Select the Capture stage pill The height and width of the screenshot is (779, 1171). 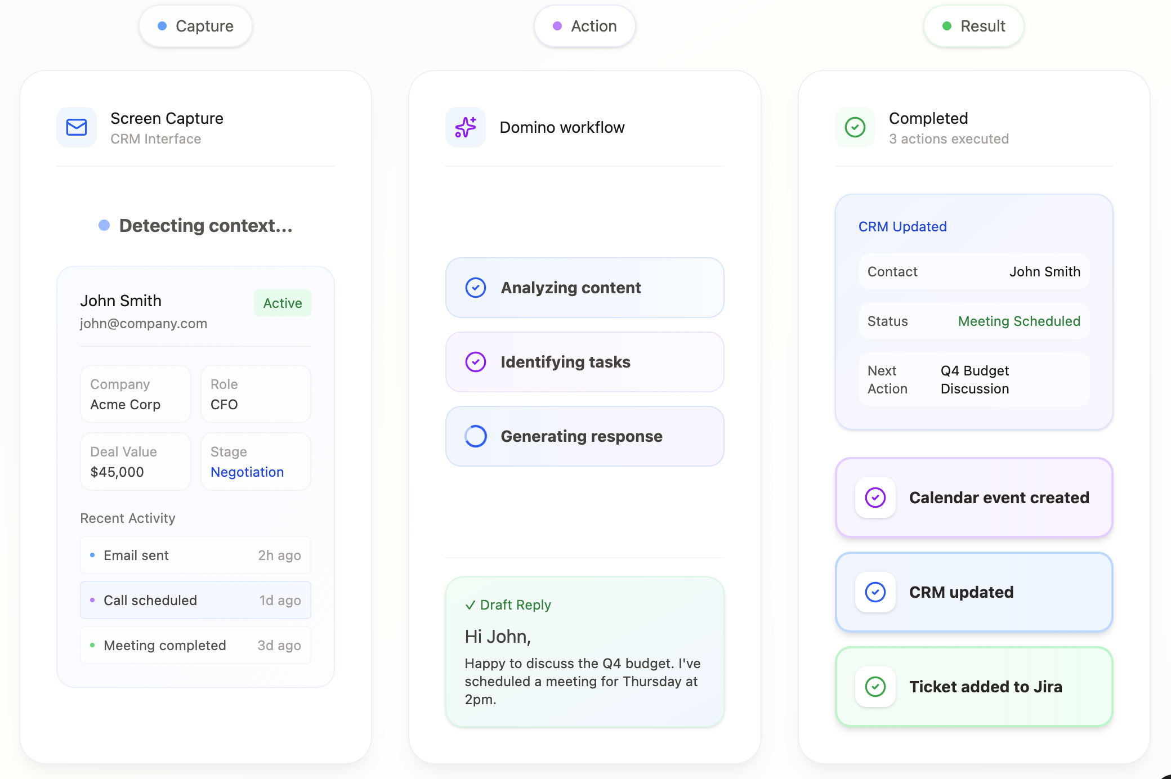(195, 26)
